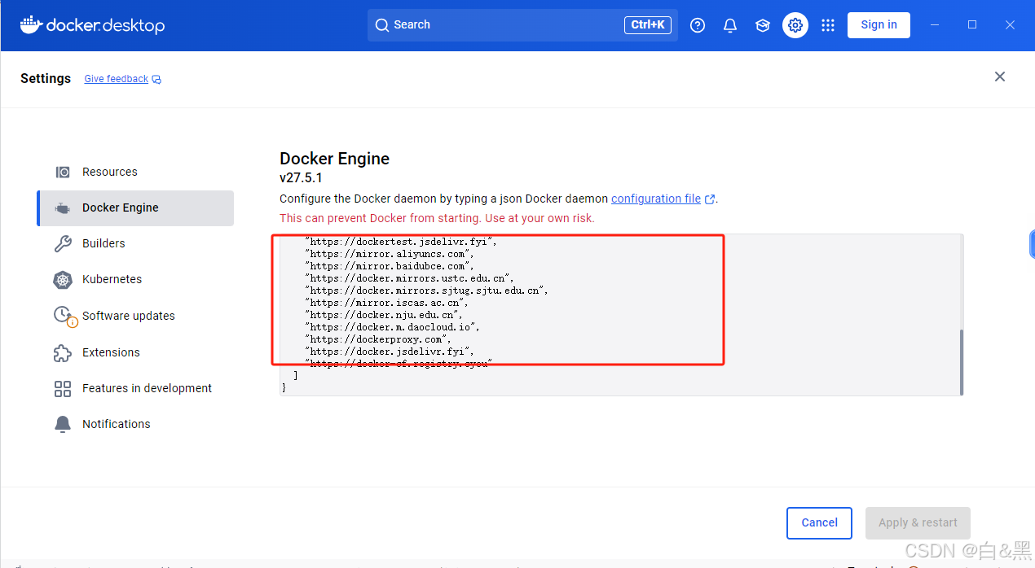Select the Features in development sidebar entry
Screen dimensions: 1035x568
(147, 388)
